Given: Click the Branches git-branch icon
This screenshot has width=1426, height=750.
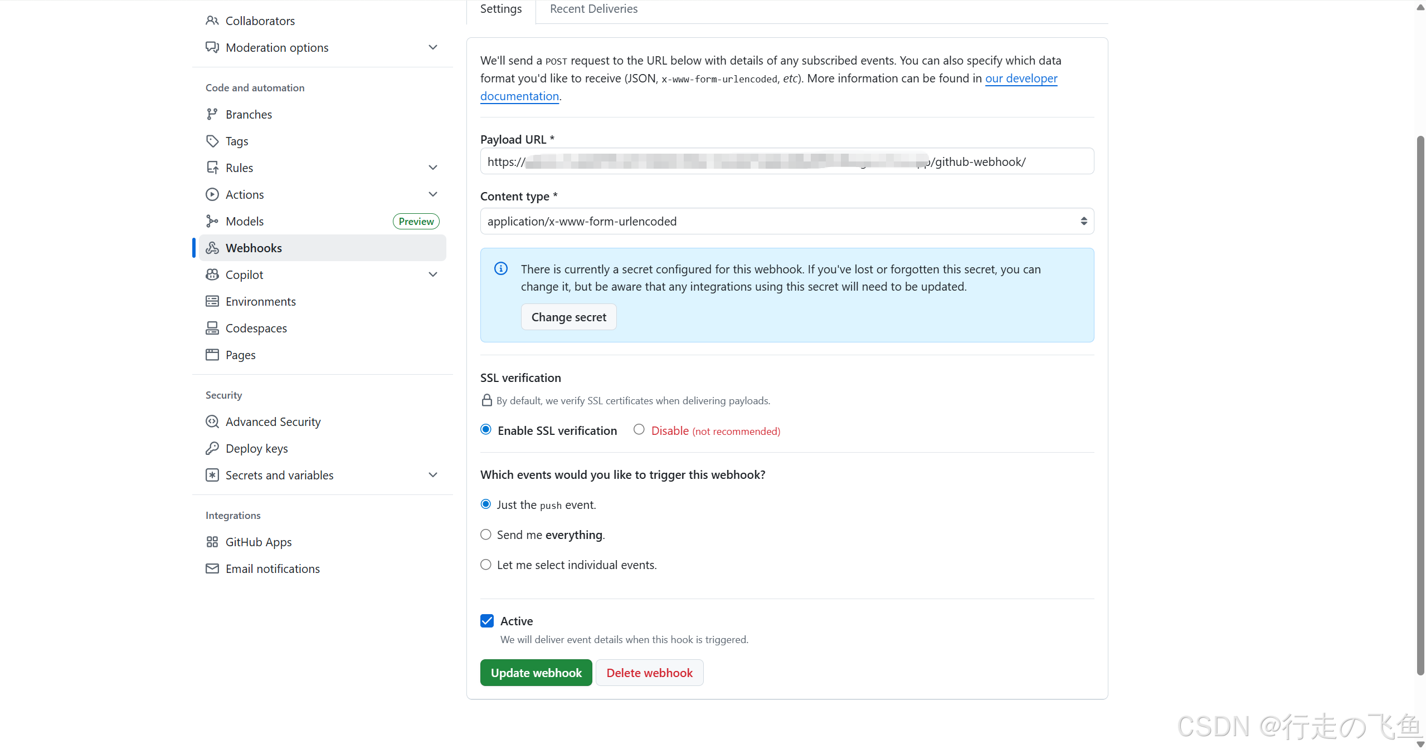Looking at the screenshot, I should [x=212, y=114].
